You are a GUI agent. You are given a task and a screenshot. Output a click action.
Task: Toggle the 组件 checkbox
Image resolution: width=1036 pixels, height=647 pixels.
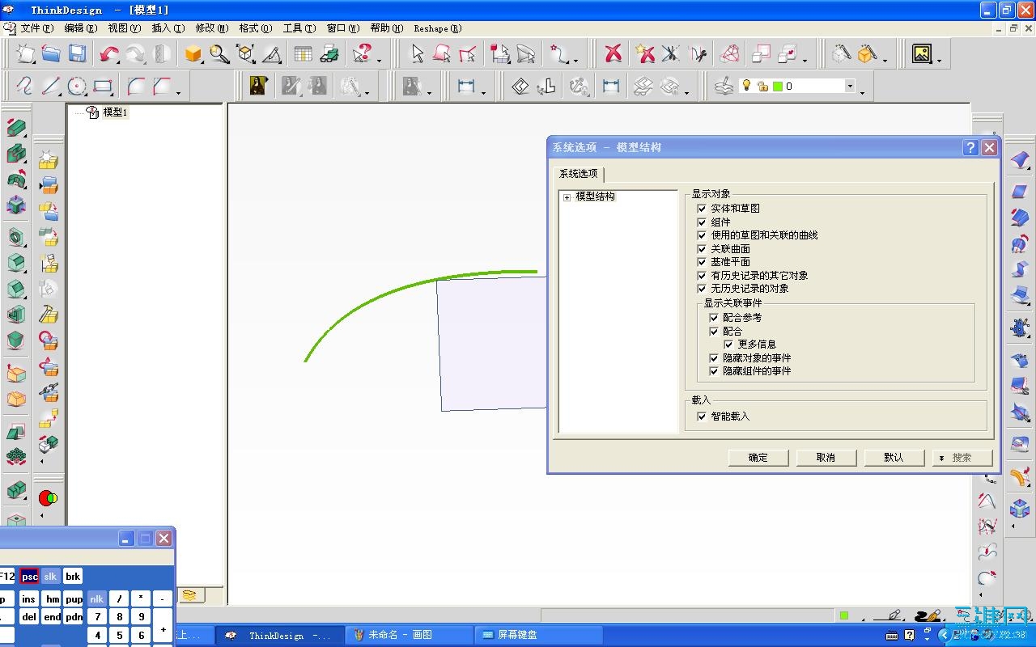702,222
